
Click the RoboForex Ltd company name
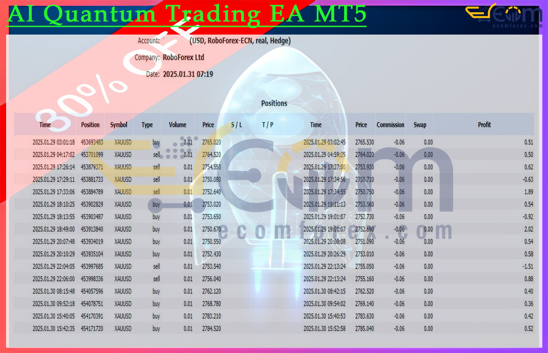click(183, 57)
